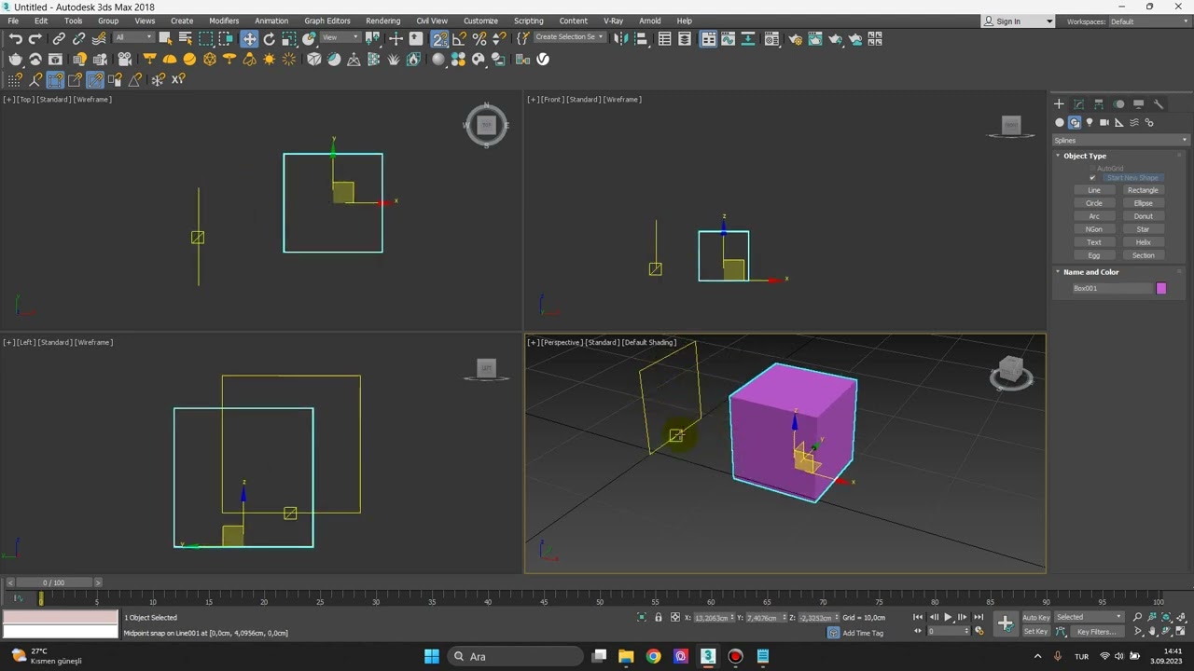Click the 0 / 100 time slider
1194x671 pixels.
(53, 582)
